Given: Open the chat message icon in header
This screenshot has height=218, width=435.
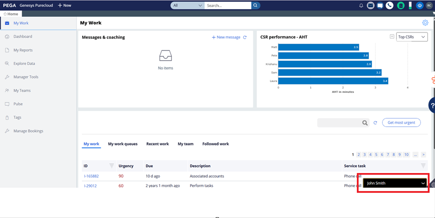Looking at the screenshot, I should (380, 5).
